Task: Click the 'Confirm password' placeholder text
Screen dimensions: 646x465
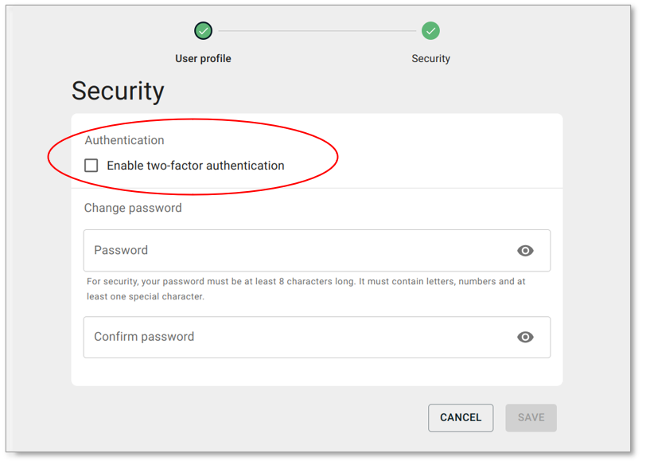Action: tap(144, 337)
